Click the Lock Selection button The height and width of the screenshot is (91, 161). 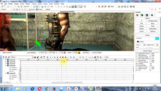coord(31,53)
